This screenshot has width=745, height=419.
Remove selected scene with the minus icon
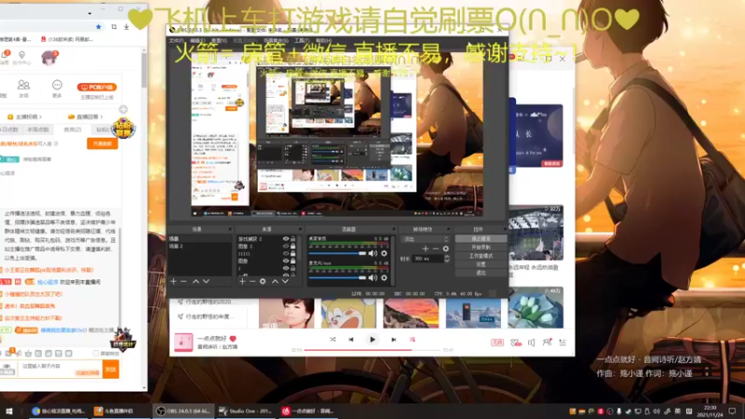[183, 282]
